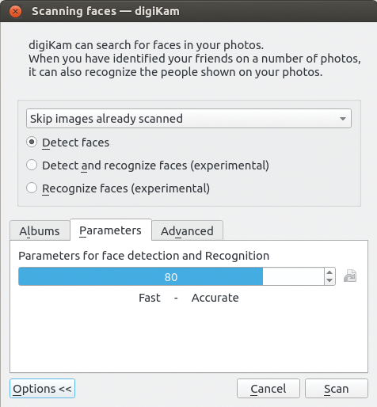Click the dropdown arrow of scan mode combo
The height and width of the screenshot is (407, 377).
343,119
